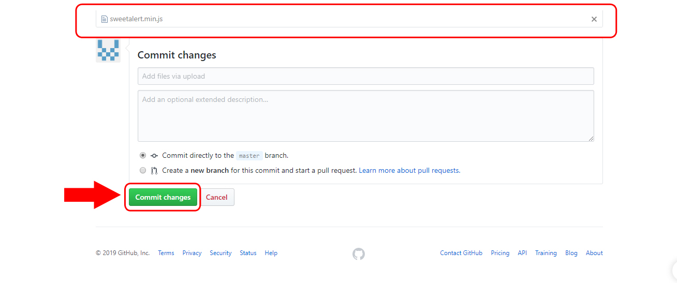Select Commit directly to the master branch
Image resolution: width=677 pixels, height=283 pixels.
click(x=143, y=155)
